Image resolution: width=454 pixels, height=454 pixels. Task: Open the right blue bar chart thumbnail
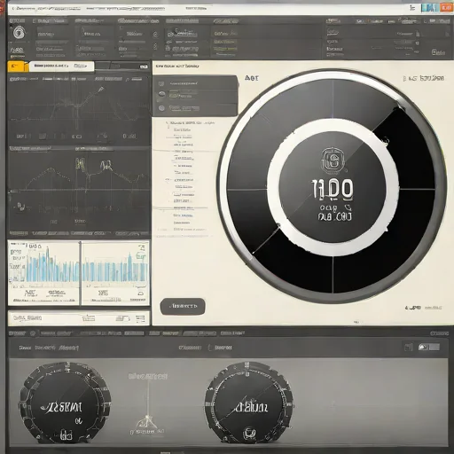click(115, 272)
